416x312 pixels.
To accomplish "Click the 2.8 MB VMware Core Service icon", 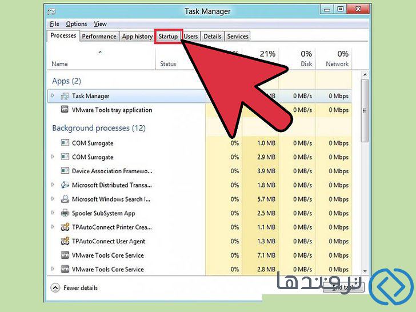I will 65,269.
